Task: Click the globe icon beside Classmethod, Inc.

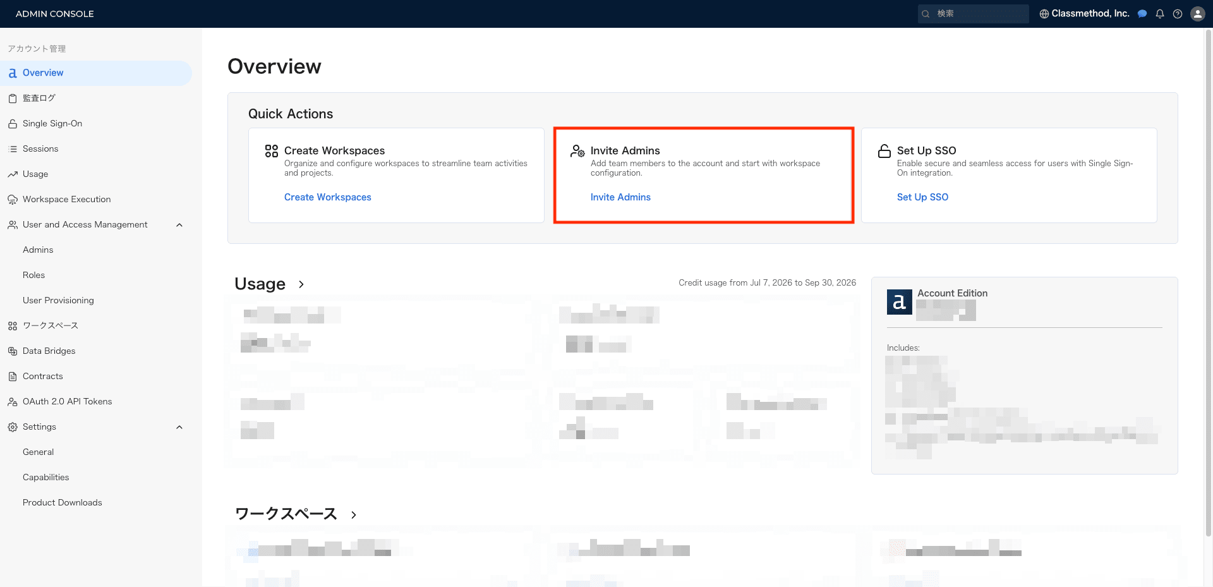Action: click(1044, 14)
